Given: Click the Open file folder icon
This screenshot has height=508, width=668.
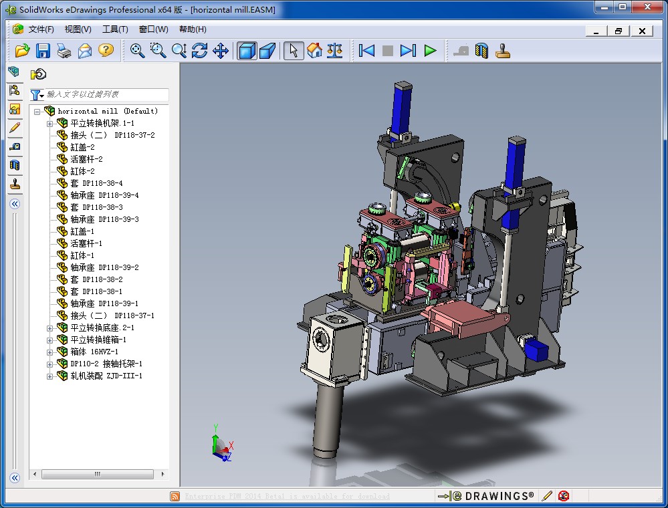Looking at the screenshot, I should (x=23, y=51).
